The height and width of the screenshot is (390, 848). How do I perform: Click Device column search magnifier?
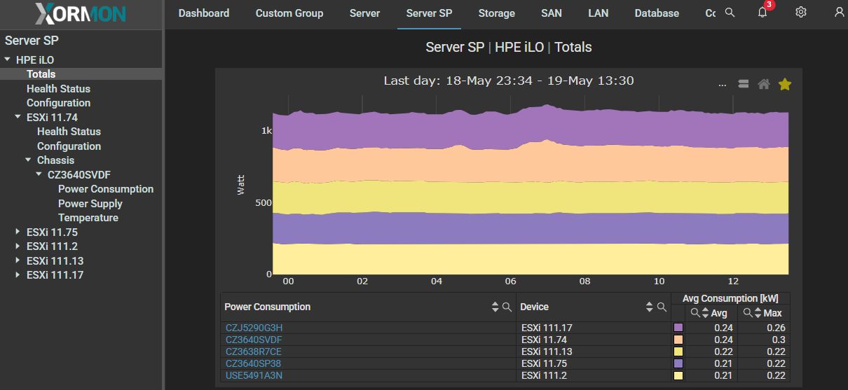coord(661,307)
